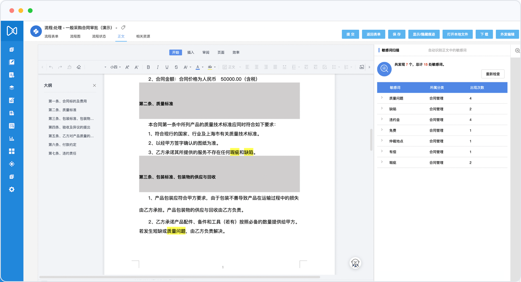This screenshot has height=282, width=521.
Task: Increase font size with A+ icon
Action: (x=127, y=67)
